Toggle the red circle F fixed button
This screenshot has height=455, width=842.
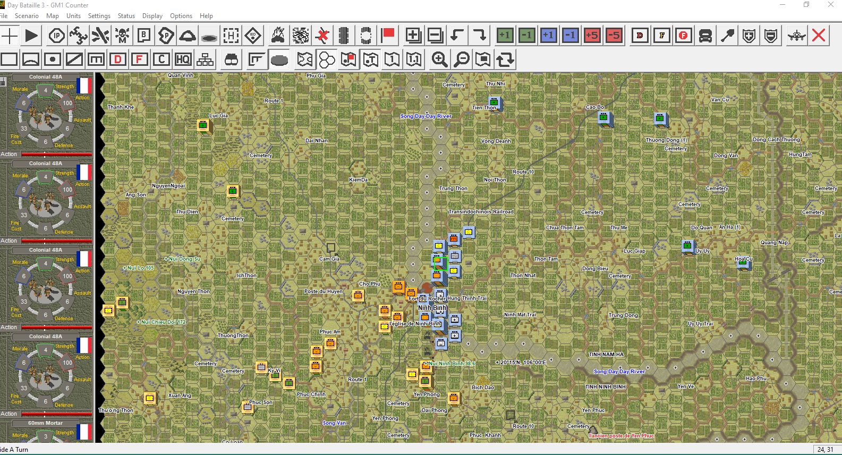pyautogui.click(x=683, y=36)
